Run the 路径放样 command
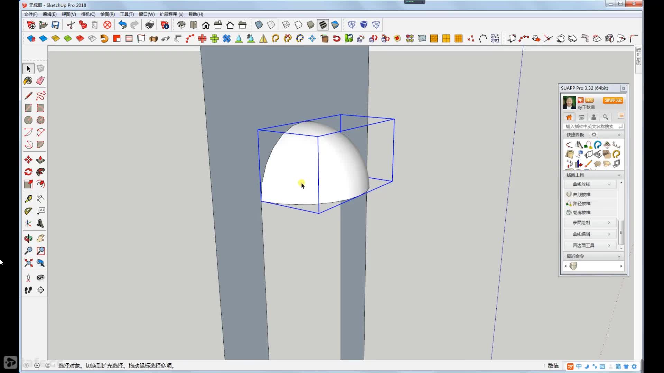664x373 pixels. (x=591, y=203)
